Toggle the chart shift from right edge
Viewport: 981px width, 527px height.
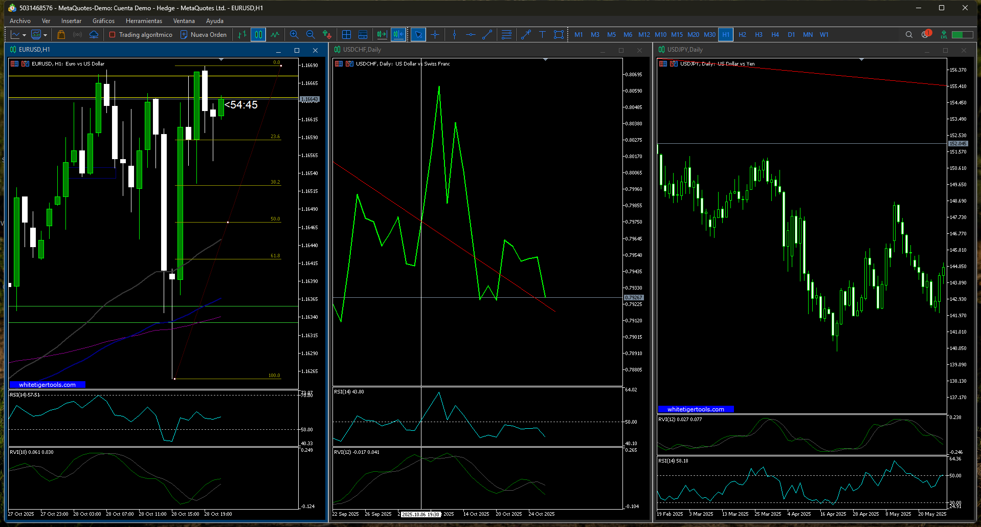pyautogui.click(x=398, y=34)
